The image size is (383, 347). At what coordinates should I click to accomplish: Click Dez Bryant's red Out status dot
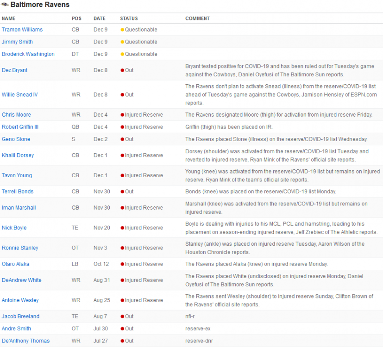pyautogui.click(x=122, y=70)
